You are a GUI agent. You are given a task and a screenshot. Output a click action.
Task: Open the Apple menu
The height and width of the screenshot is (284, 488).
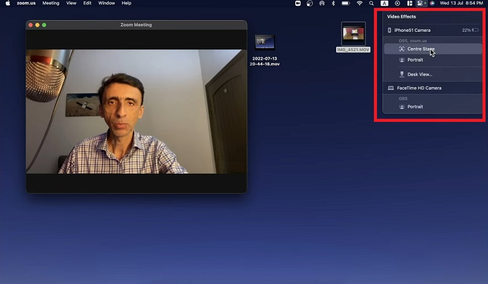[8, 3]
